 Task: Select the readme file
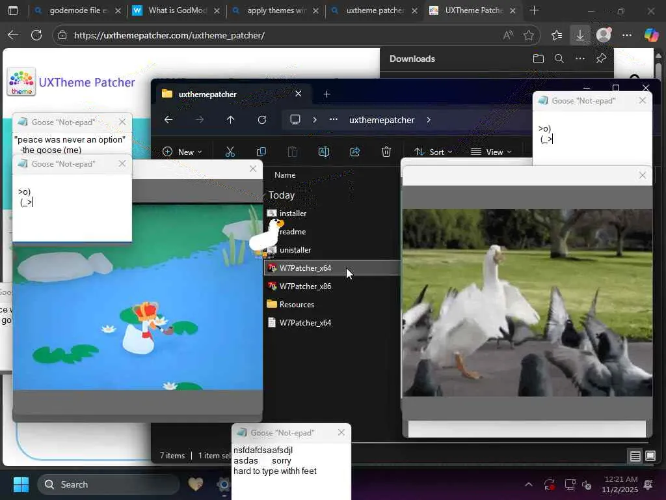[292, 232]
